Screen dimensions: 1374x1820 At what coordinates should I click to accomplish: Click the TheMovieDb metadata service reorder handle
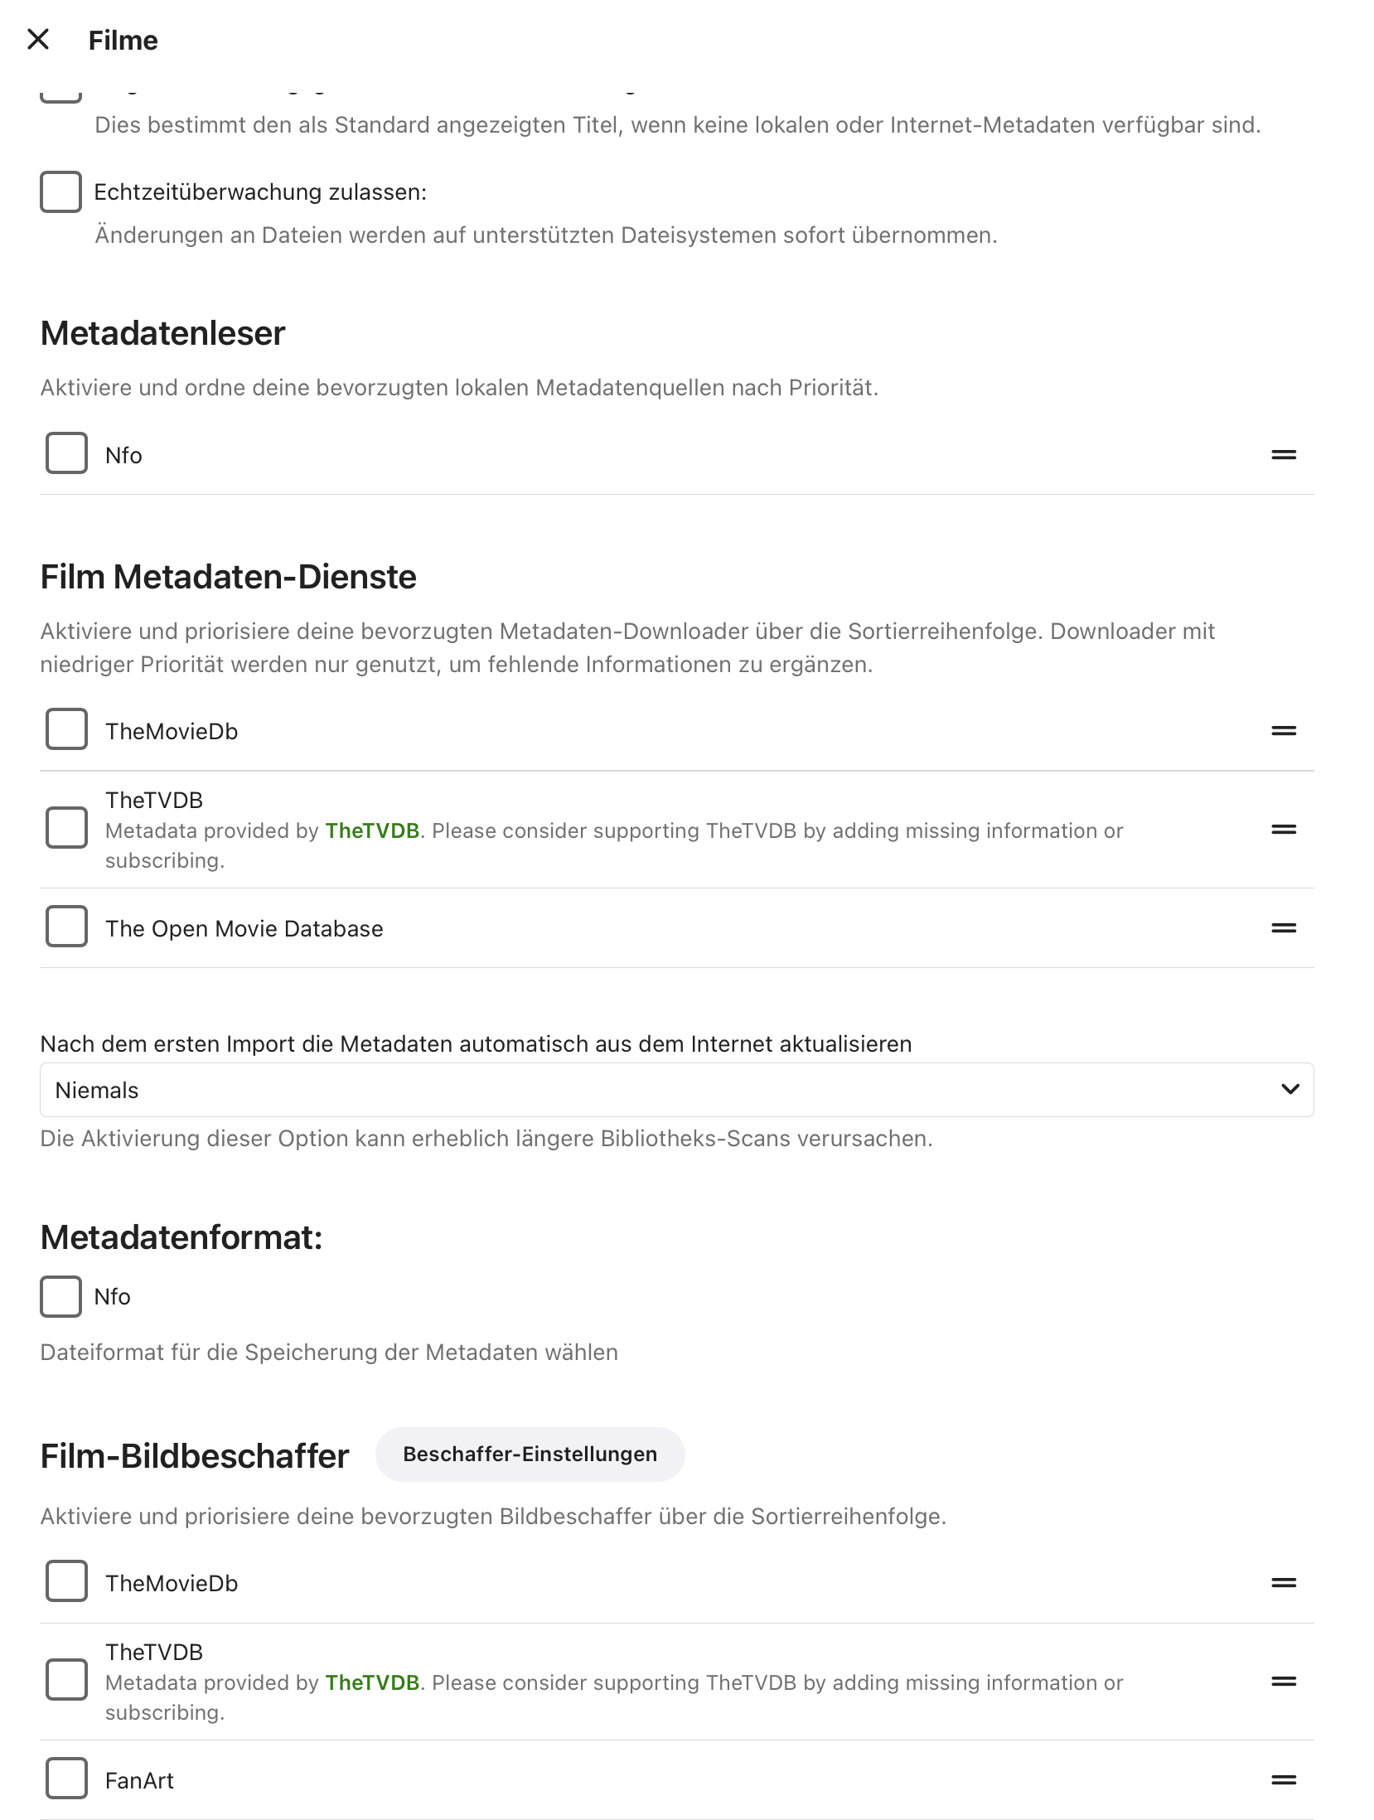(1283, 731)
